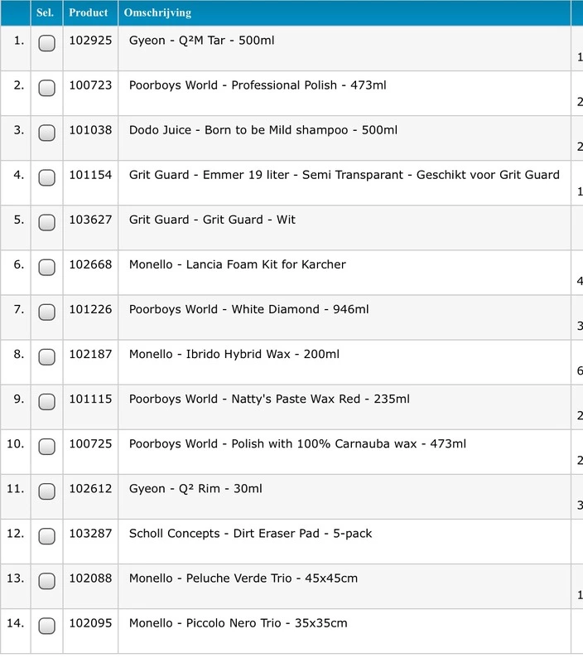Tick checkbox next to product 103627
The height and width of the screenshot is (663, 583).
click(x=46, y=222)
